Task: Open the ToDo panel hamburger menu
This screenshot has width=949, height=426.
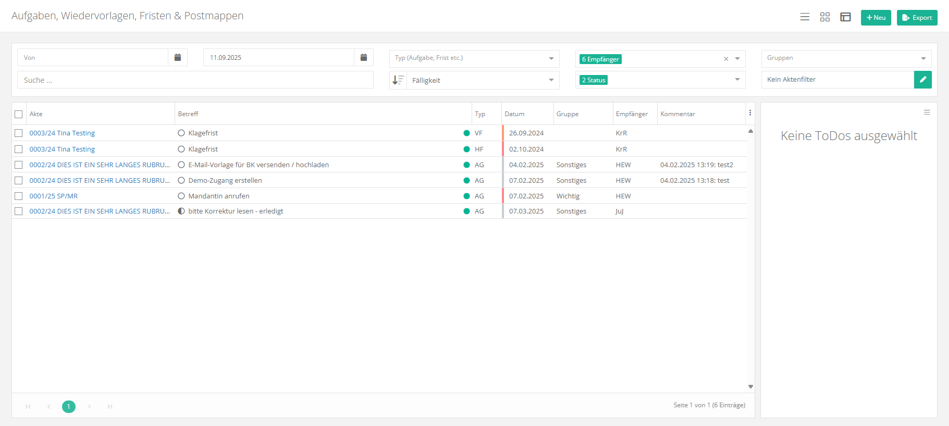Action: coord(927,112)
